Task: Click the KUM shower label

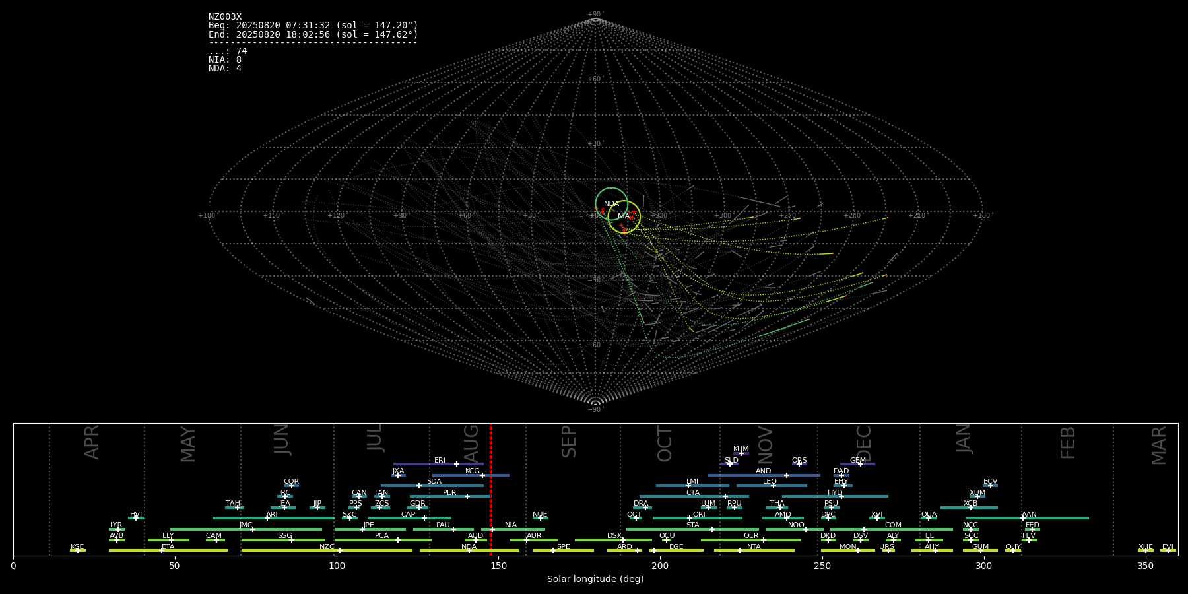Action: tap(741, 449)
